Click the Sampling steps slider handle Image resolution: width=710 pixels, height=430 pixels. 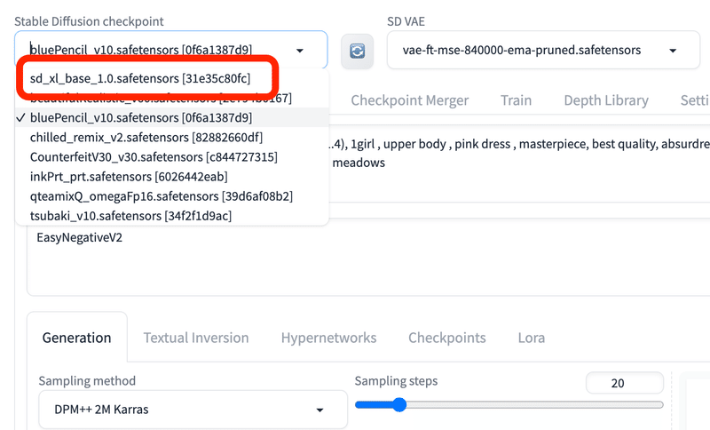pyautogui.click(x=398, y=404)
